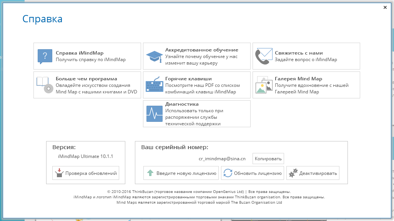Viewport: 394px width, 221px height.
Task: Click the green up-arrow license icon
Action: coord(150,173)
